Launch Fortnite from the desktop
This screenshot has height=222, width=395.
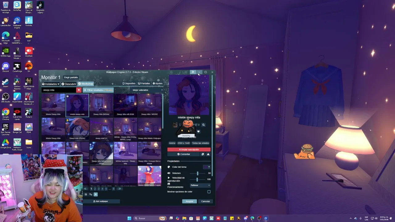tap(29, 22)
